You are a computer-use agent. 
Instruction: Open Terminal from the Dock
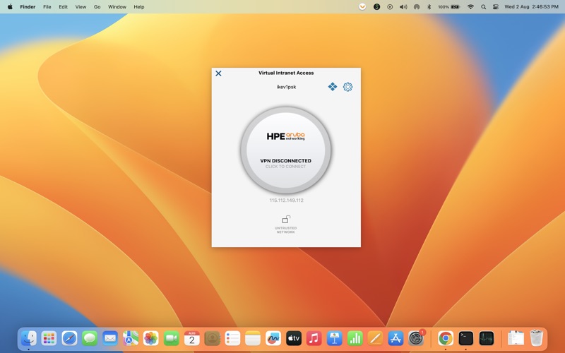click(x=465, y=338)
